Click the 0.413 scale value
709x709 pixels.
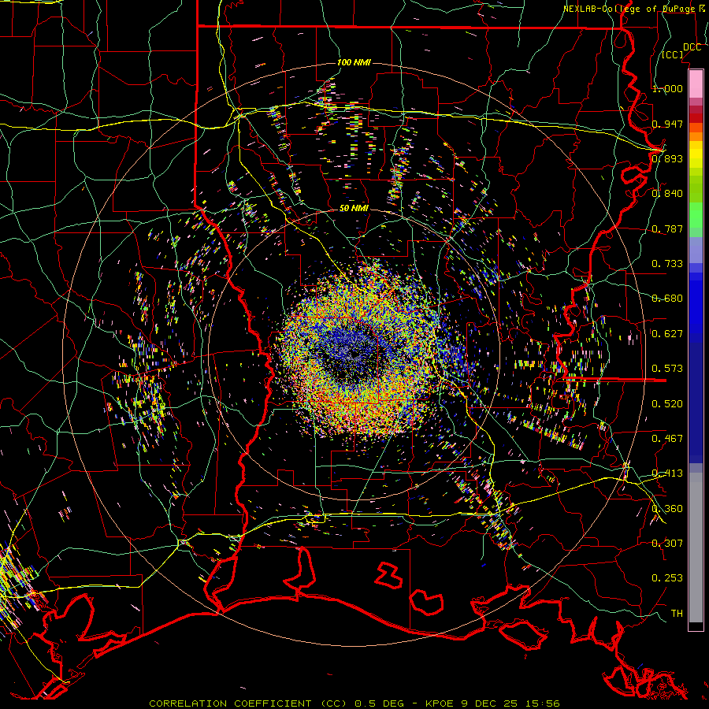pos(667,473)
